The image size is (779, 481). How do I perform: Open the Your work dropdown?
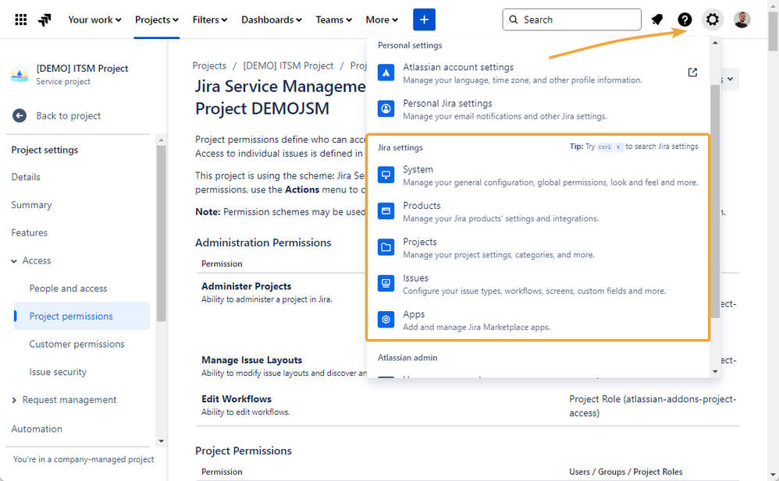point(94,19)
